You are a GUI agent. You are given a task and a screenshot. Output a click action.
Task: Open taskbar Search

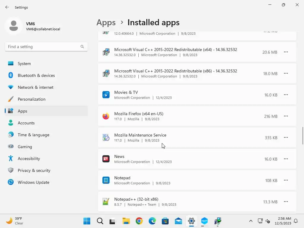(x=100, y=221)
